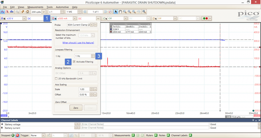261x138 pixels.
Task: Toggle Notes panel icon
Action: (168, 135)
